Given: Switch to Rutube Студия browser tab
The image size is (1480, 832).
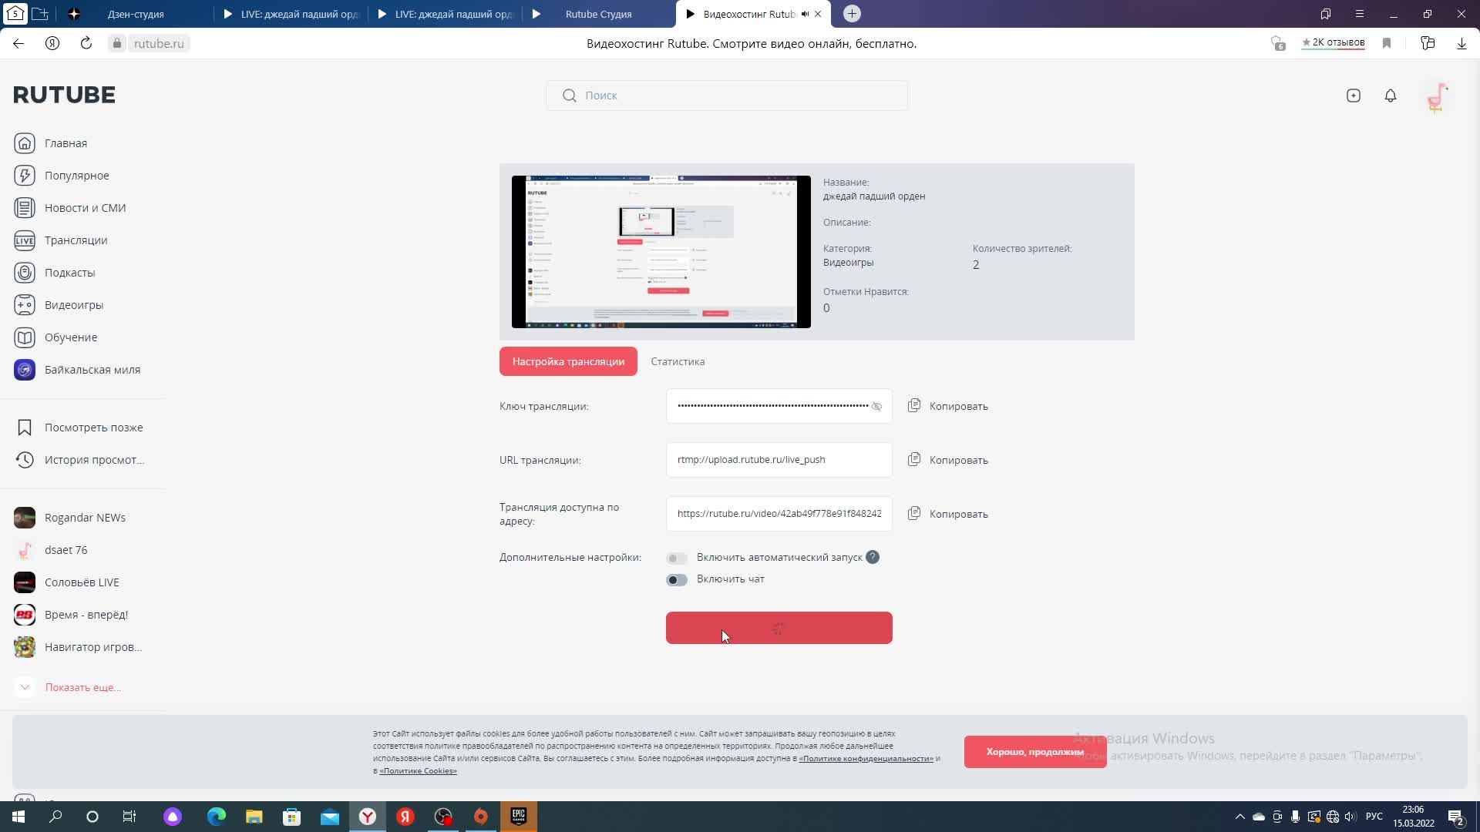Looking at the screenshot, I should tap(598, 14).
